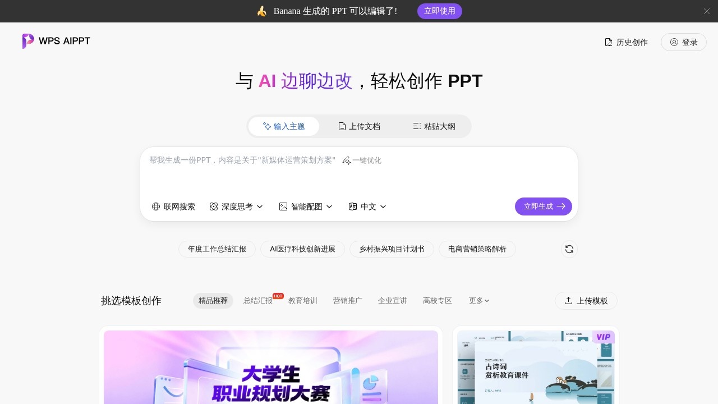Click the 上传模板 upload template icon
Image resolution: width=718 pixels, height=404 pixels.
tap(569, 301)
